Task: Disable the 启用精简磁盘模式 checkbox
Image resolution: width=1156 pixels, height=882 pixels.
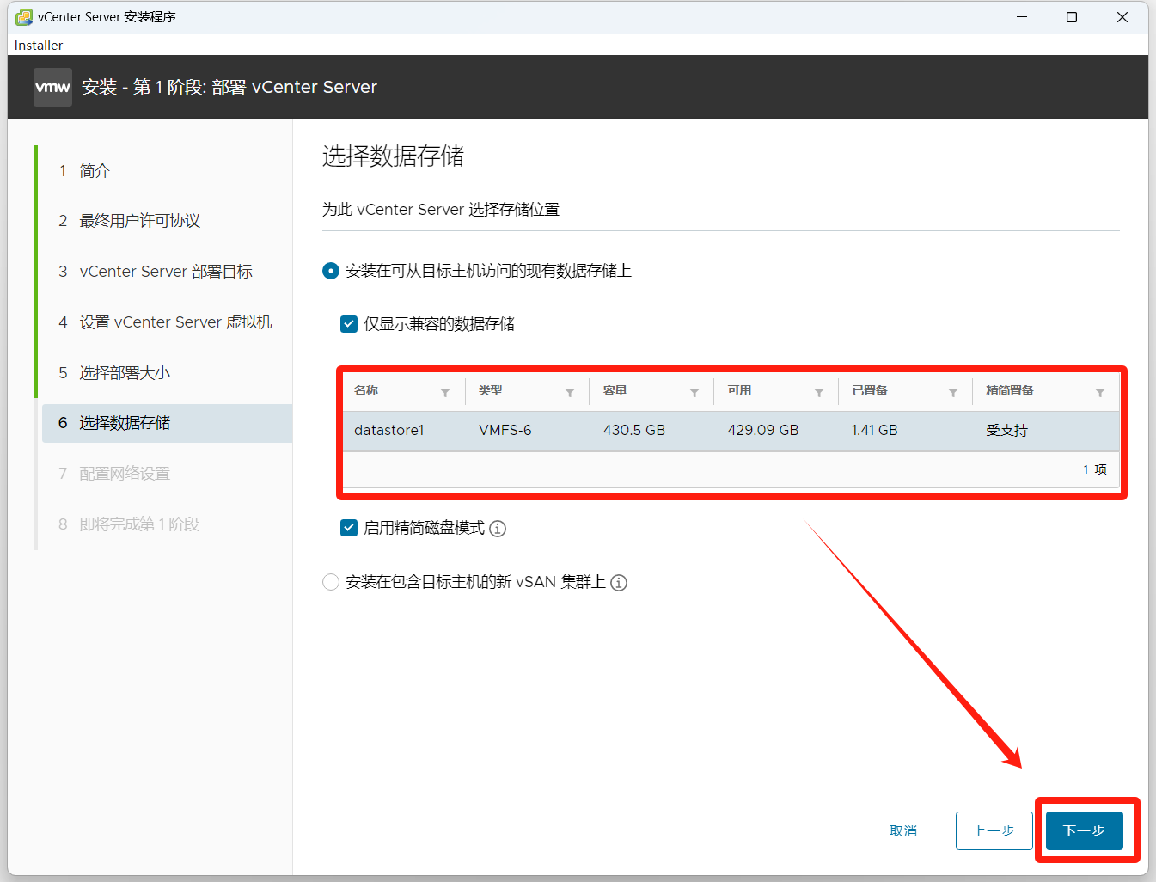Action: [x=349, y=528]
